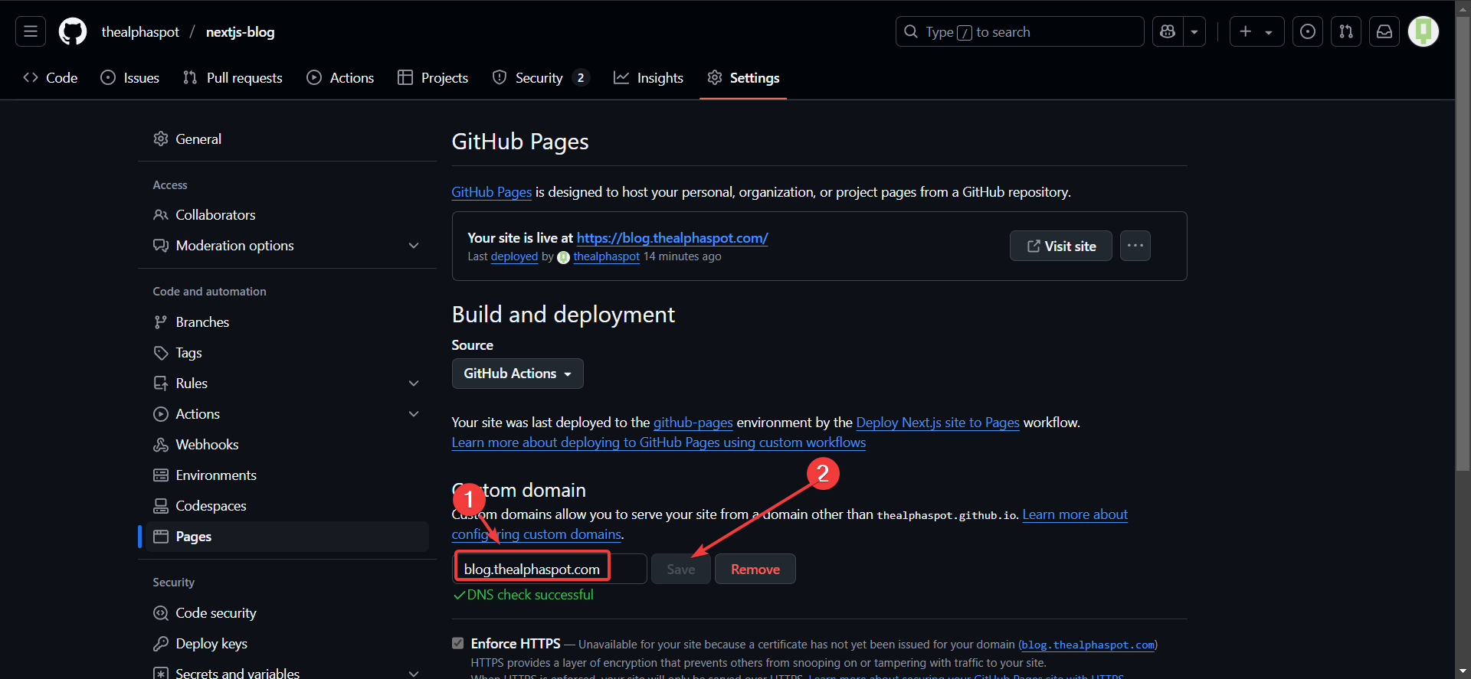Switch to the Pull requests tab
This screenshot has width=1471, height=679.
point(233,77)
